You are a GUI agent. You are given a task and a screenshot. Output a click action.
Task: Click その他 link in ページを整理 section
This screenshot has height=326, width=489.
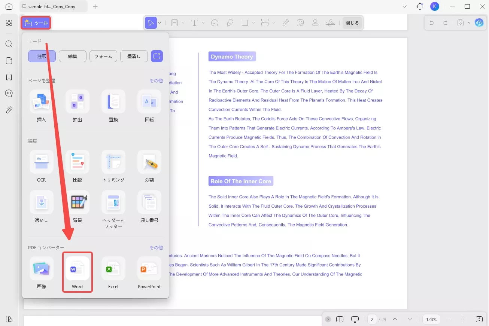156,80
